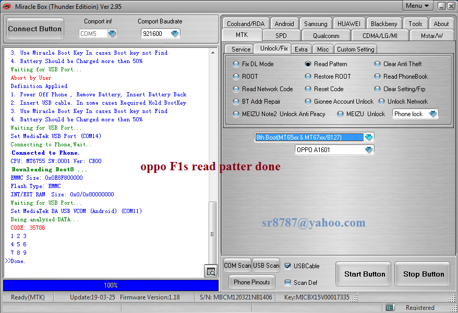Open the About tab
The image size is (458, 313).
441,23
